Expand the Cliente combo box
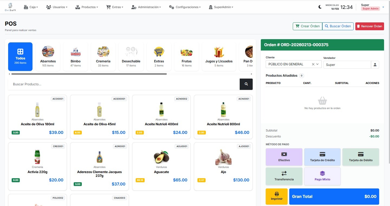This screenshot has width=390, height=206. coord(318,64)
